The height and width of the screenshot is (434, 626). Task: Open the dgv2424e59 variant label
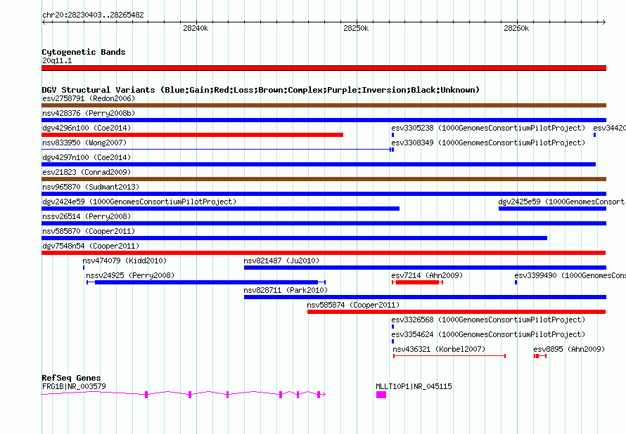tap(139, 202)
